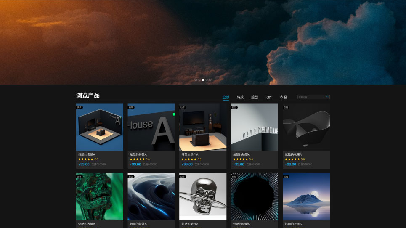406x228 pixels.
Task: Open the 炫酷的衣服A title in first row
Action: coord(293,154)
